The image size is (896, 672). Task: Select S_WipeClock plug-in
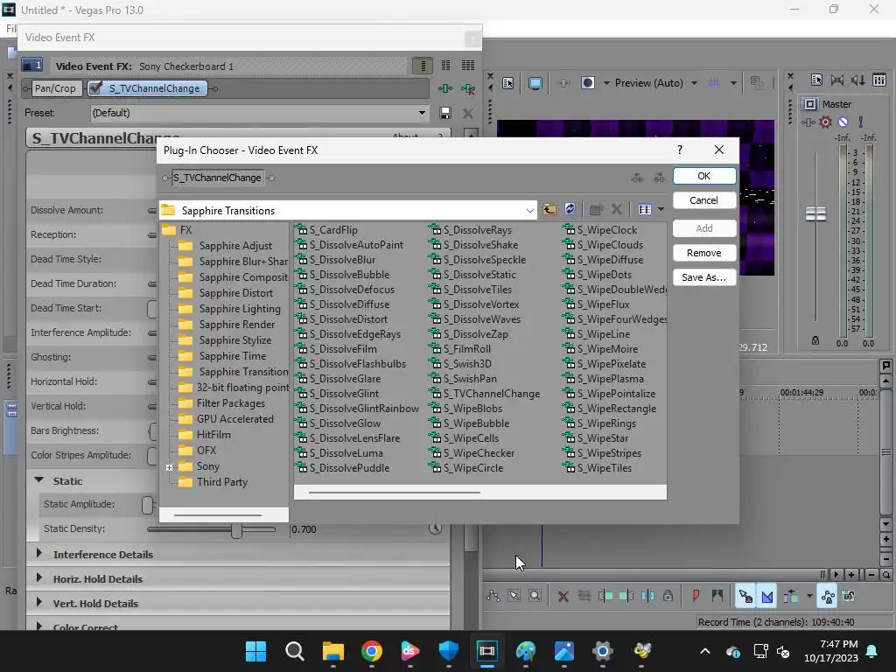[x=600, y=230]
